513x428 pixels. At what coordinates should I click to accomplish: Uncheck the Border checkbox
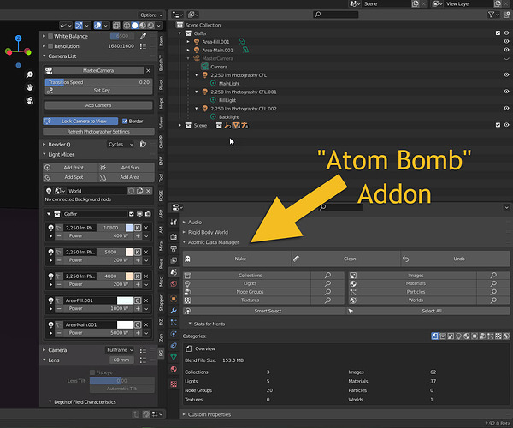pos(125,122)
